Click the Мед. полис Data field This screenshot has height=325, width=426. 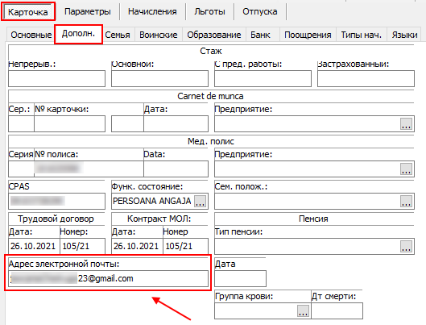[176, 169]
